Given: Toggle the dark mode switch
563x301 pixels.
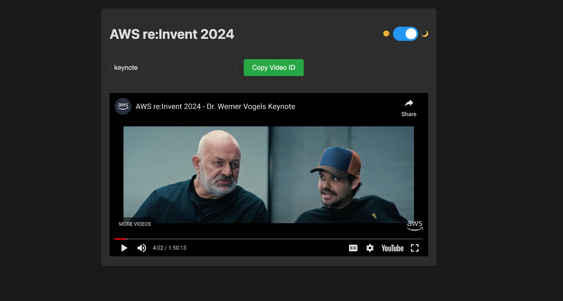Looking at the screenshot, I should (405, 34).
